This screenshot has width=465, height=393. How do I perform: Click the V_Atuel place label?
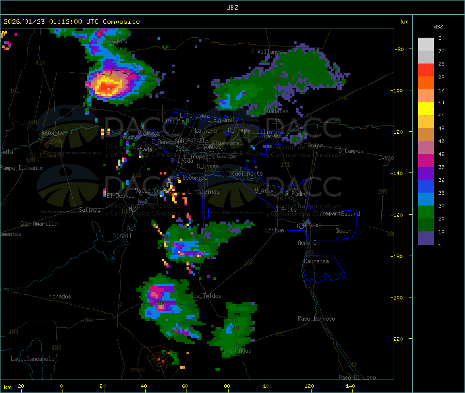(266, 191)
